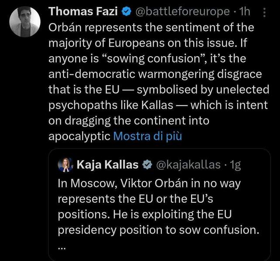Expand tweet with Mostra di più
The height and width of the screenshot is (261, 280).
coord(147,136)
